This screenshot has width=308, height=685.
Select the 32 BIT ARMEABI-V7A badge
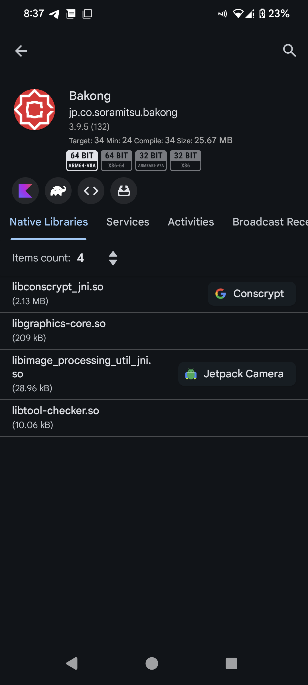151,160
